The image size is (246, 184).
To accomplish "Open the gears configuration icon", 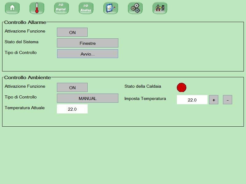I will [135, 8].
